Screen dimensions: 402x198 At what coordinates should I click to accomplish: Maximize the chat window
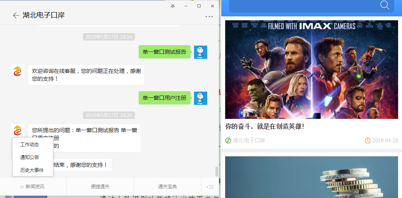pyautogui.click(x=199, y=6)
